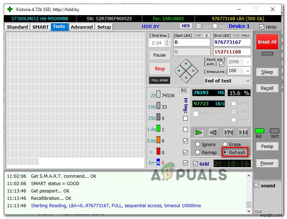Click the green cross Victoria app icon
Viewport: 287px width, 219px height.
coord(10,9)
